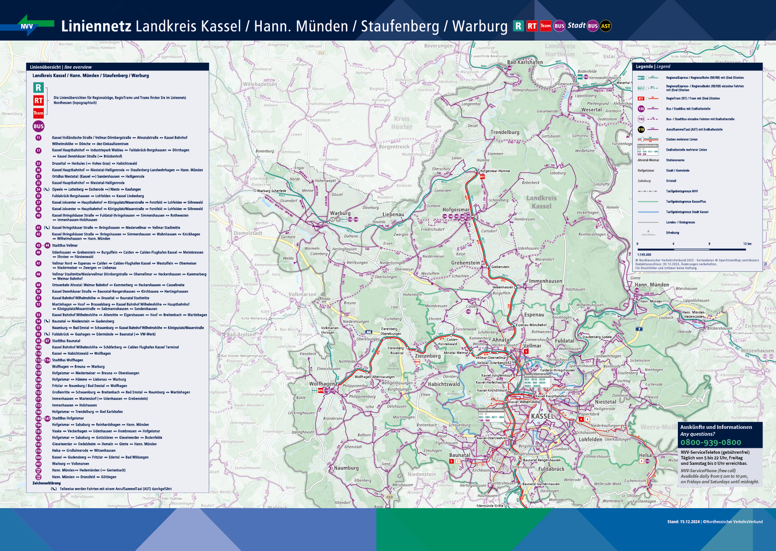Click the grey Landes-/Kreisgrenze line sample
776x551 pixels.
647,222
